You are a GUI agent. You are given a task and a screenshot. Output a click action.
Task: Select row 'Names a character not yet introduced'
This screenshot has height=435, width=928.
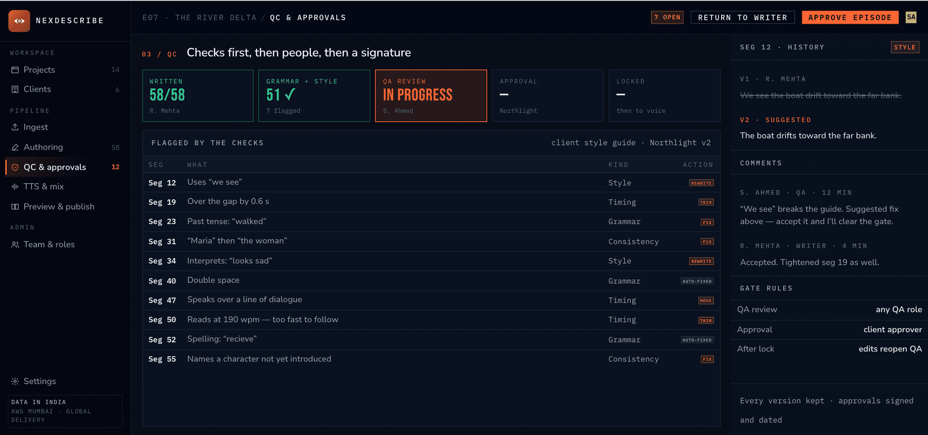tap(431, 359)
